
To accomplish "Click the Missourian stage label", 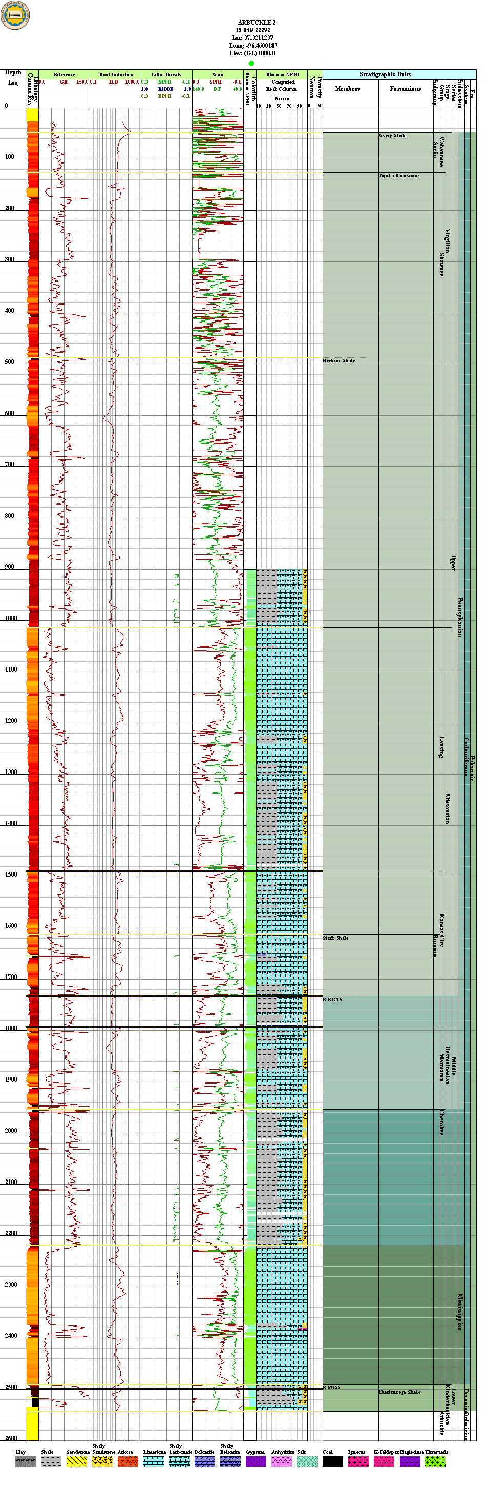I will [x=448, y=808].
